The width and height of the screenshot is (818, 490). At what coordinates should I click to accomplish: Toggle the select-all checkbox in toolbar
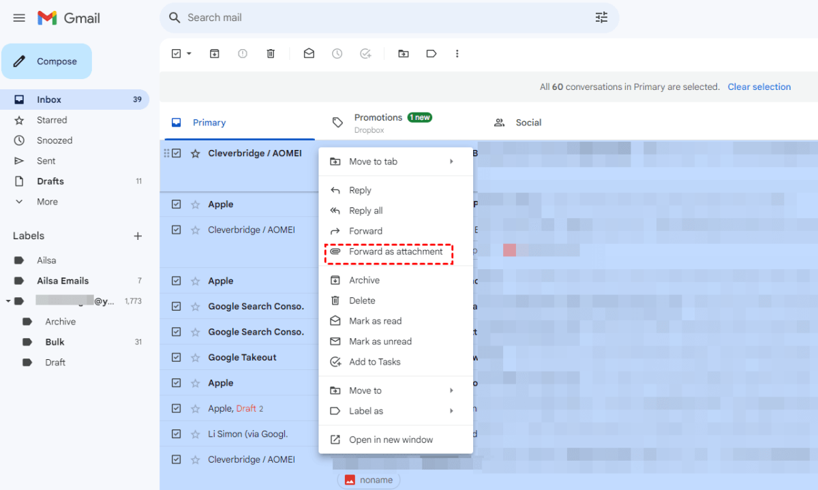tap(177, 53)
